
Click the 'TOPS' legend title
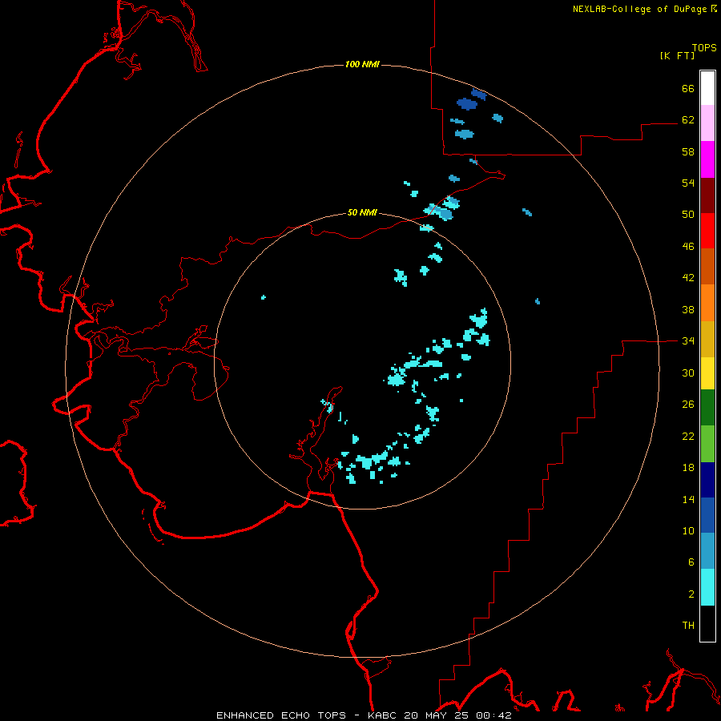(x=704, y=48)
